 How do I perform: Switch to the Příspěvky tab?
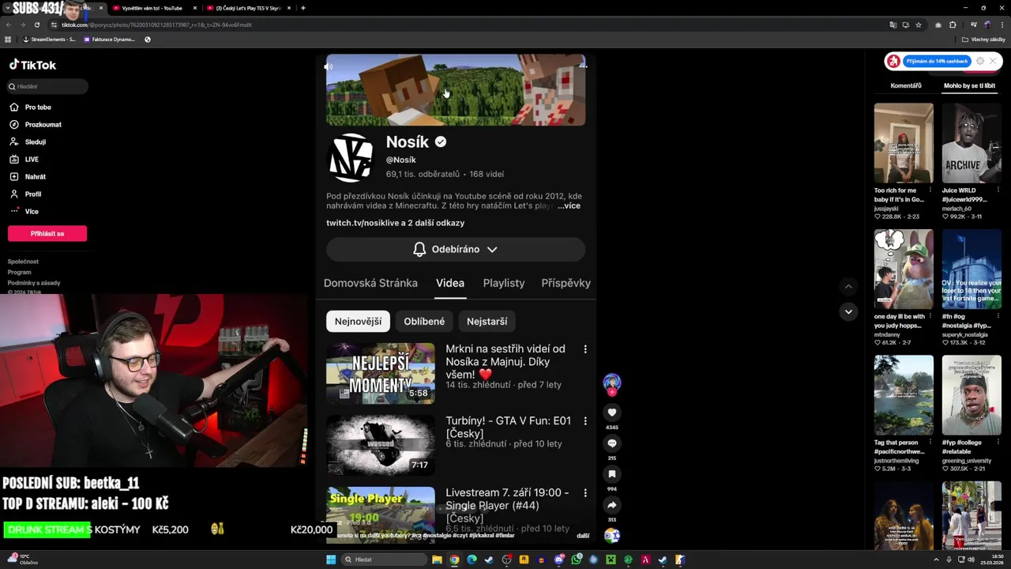(566, 283)
